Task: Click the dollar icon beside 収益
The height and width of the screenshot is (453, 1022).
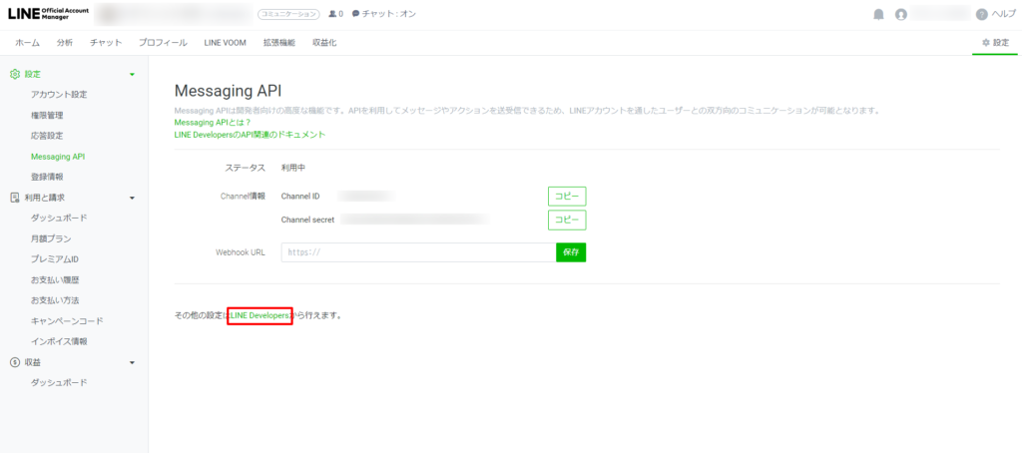Action: [x=15, y=362]
